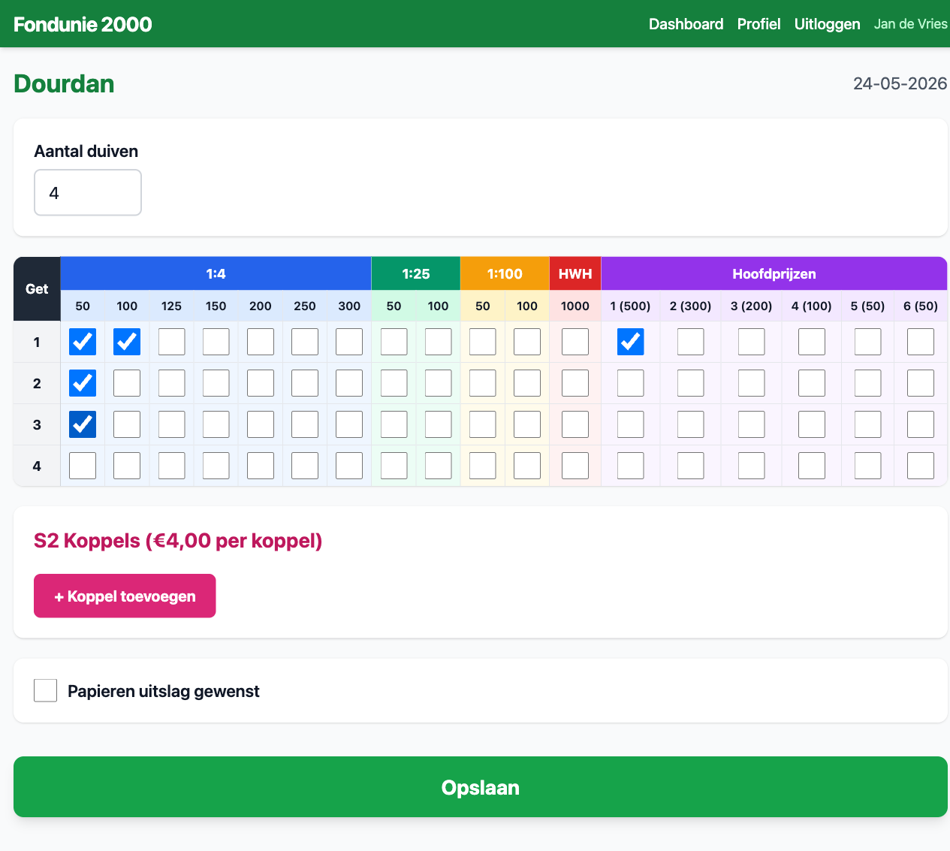Check HWH 1000 box for Get 1
This screenshot has width=950, height=851.
point(575,342)
